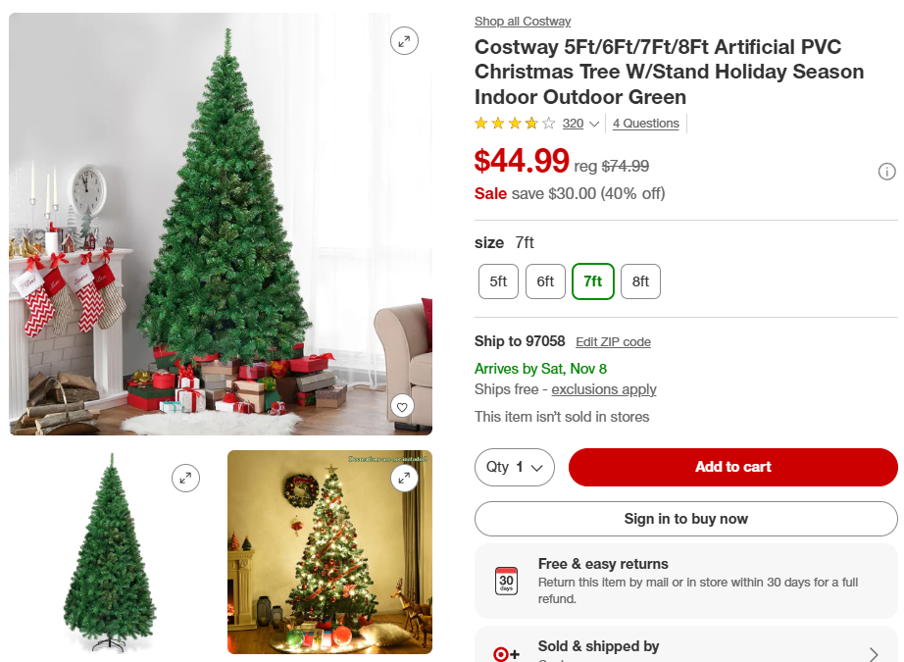
Task: Favorite the tree with the heart icon
Action: (x=402, y=407)
